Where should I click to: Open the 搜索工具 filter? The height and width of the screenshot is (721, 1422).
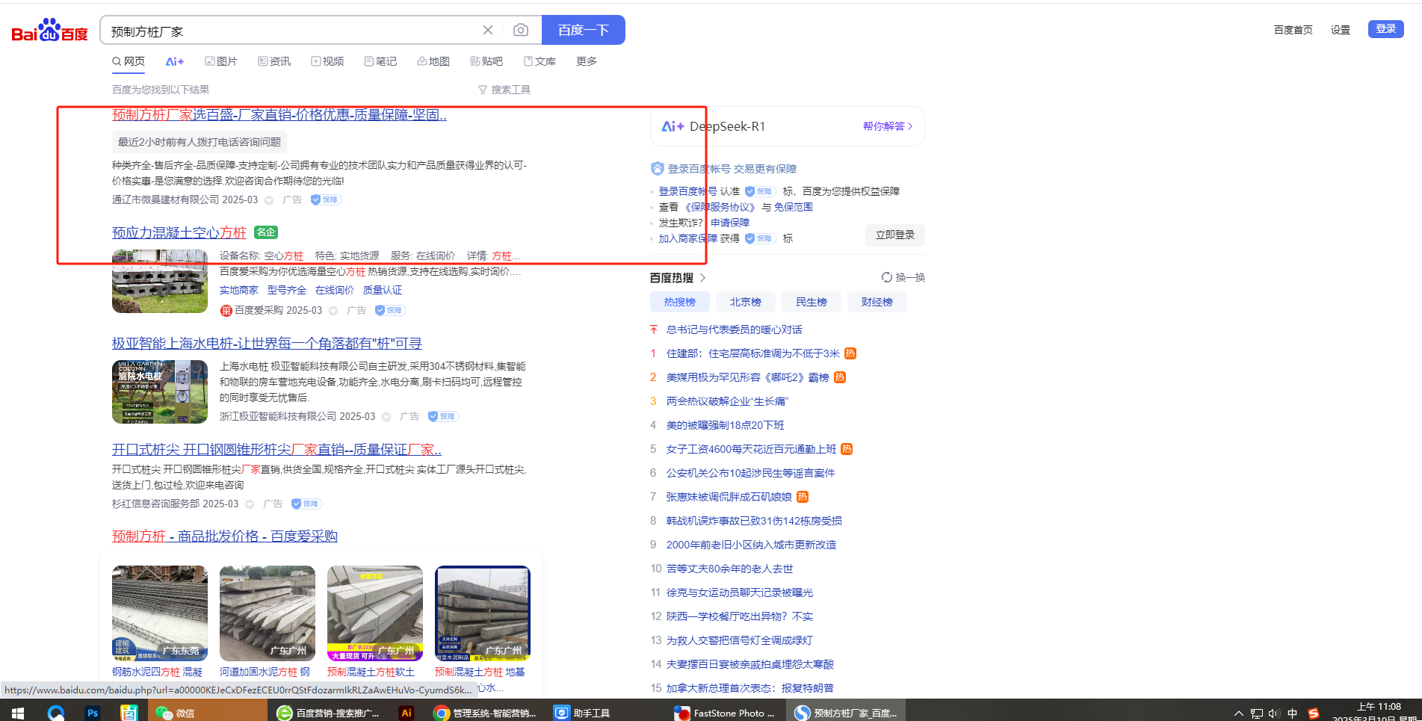[504, 90]
